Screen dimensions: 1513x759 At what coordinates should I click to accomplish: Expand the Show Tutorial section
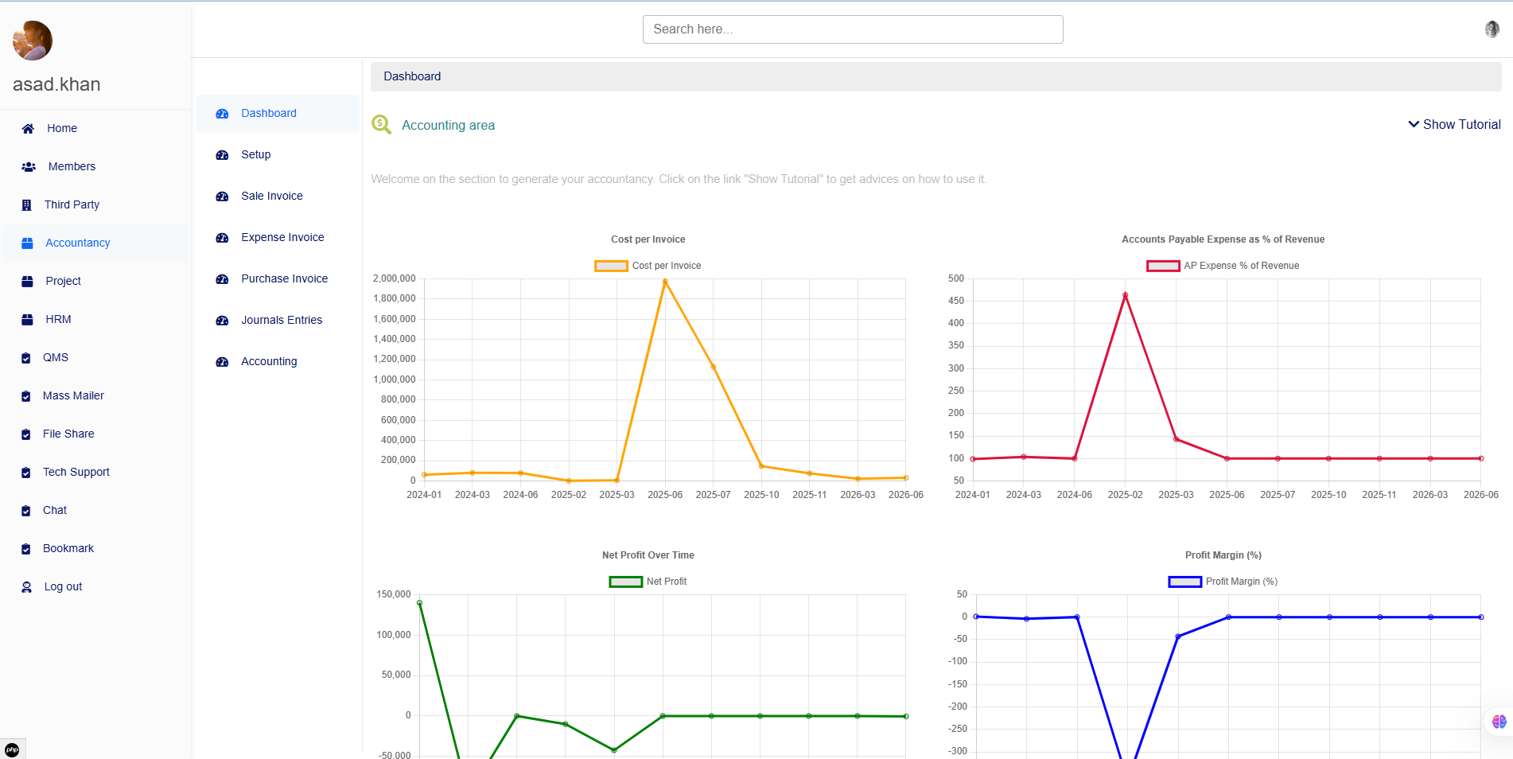(1454, 124)
